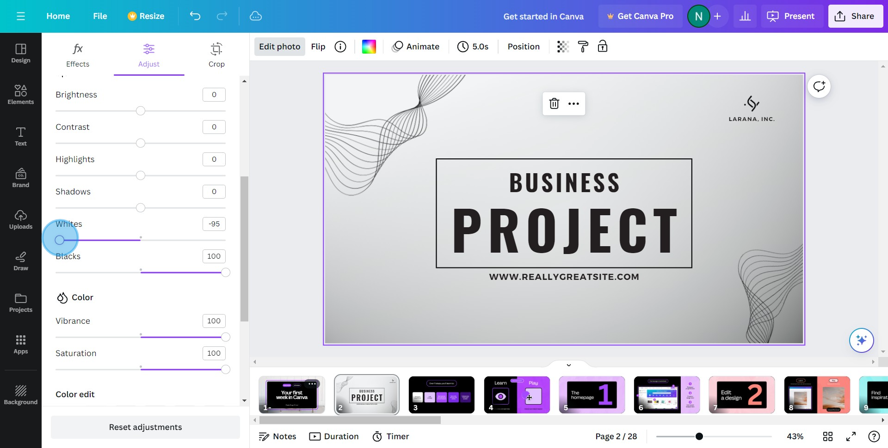The image size is (888, 448).
Task: Select page 3 thumbnail
Action: [x=442, y=395]
